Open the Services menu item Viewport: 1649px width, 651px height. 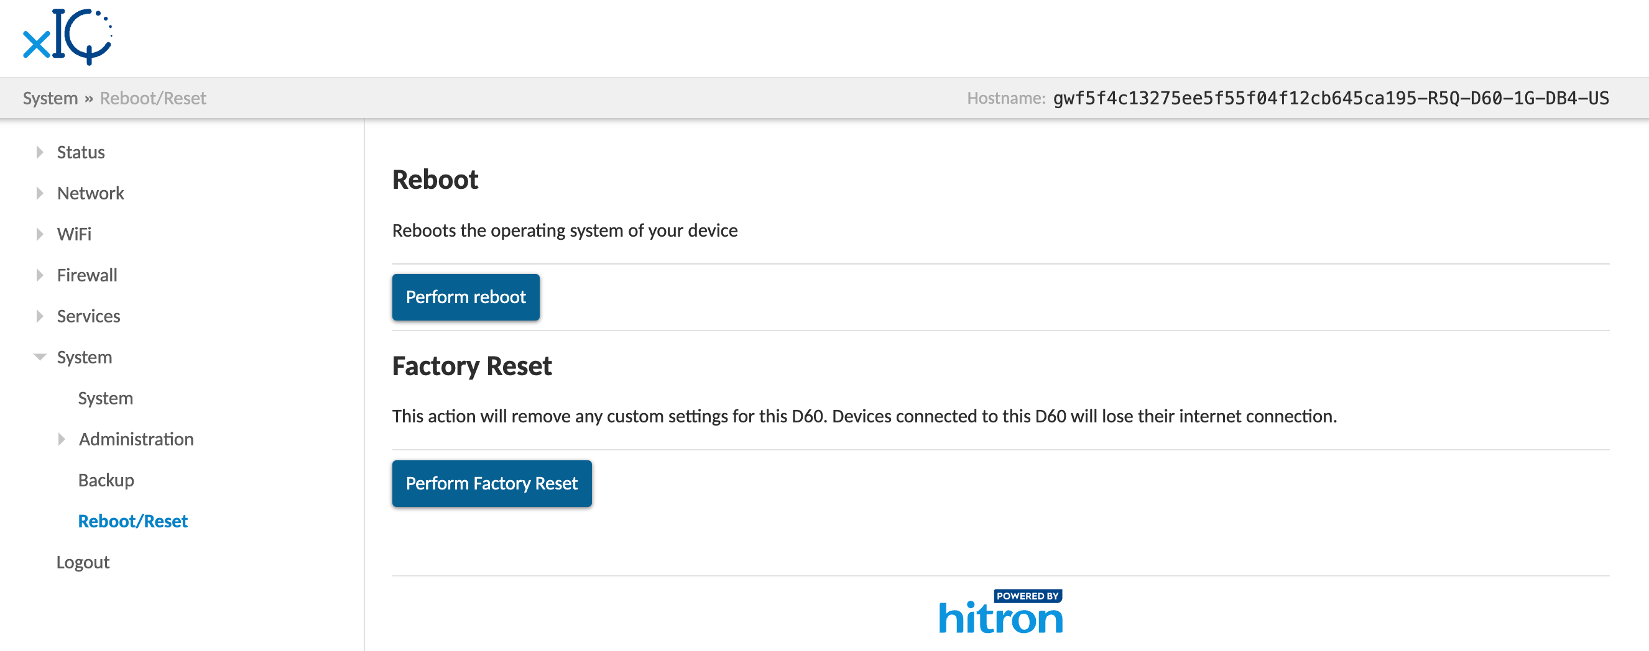pyautogui.click(x=88, y=316)
